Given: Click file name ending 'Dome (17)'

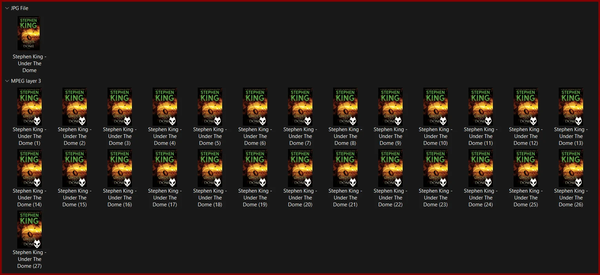Looking at the screenshot, I should [x=165, y=198].
